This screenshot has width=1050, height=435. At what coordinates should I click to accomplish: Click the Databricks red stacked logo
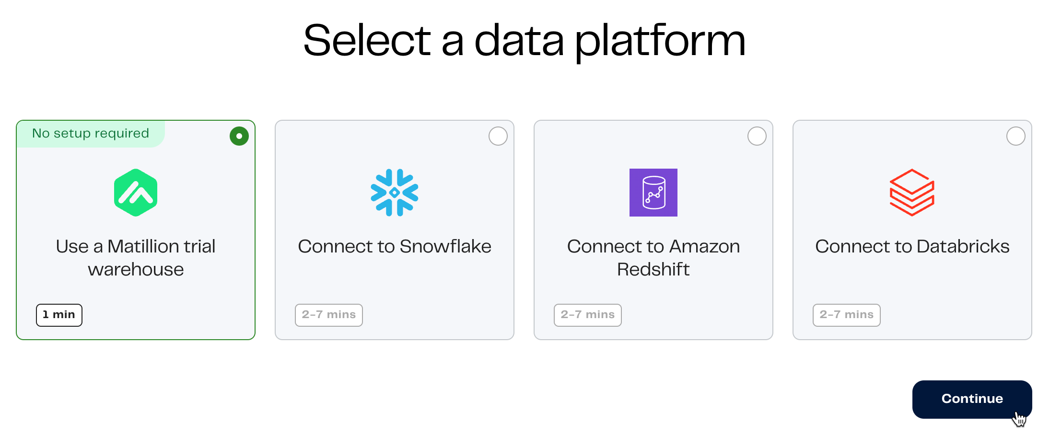(x=912, y=193)
